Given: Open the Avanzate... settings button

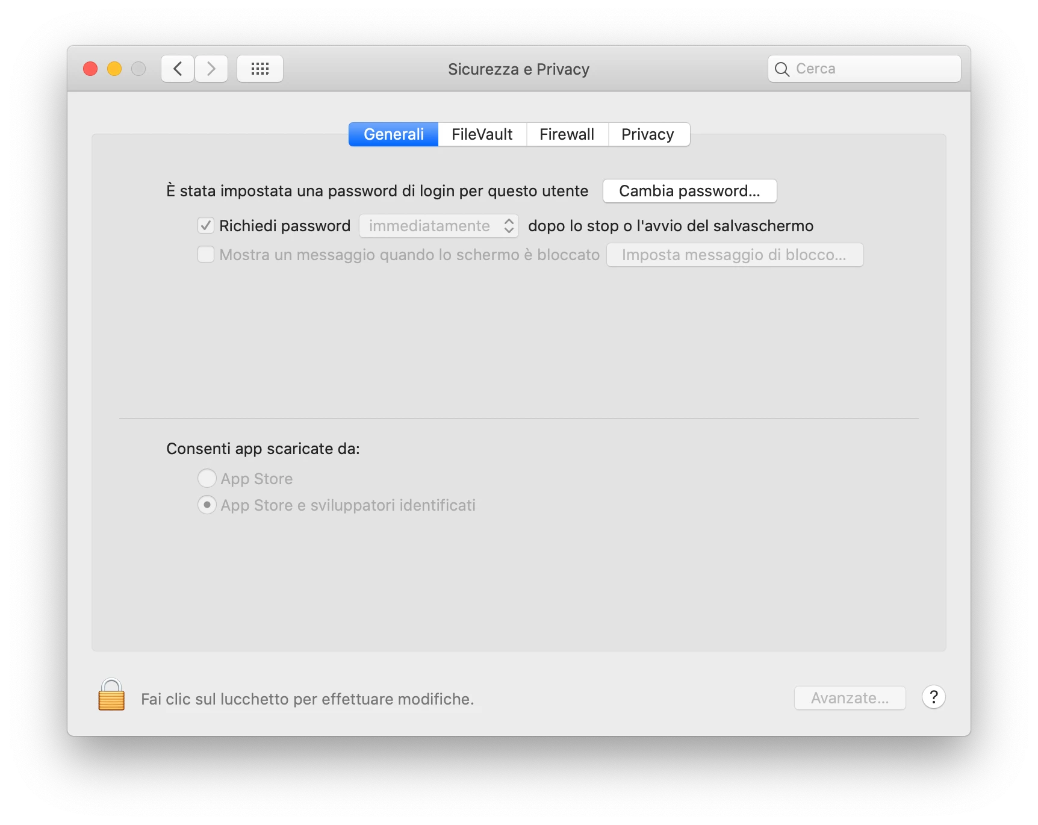Looking at the screenshot, I should coord(850,698).
